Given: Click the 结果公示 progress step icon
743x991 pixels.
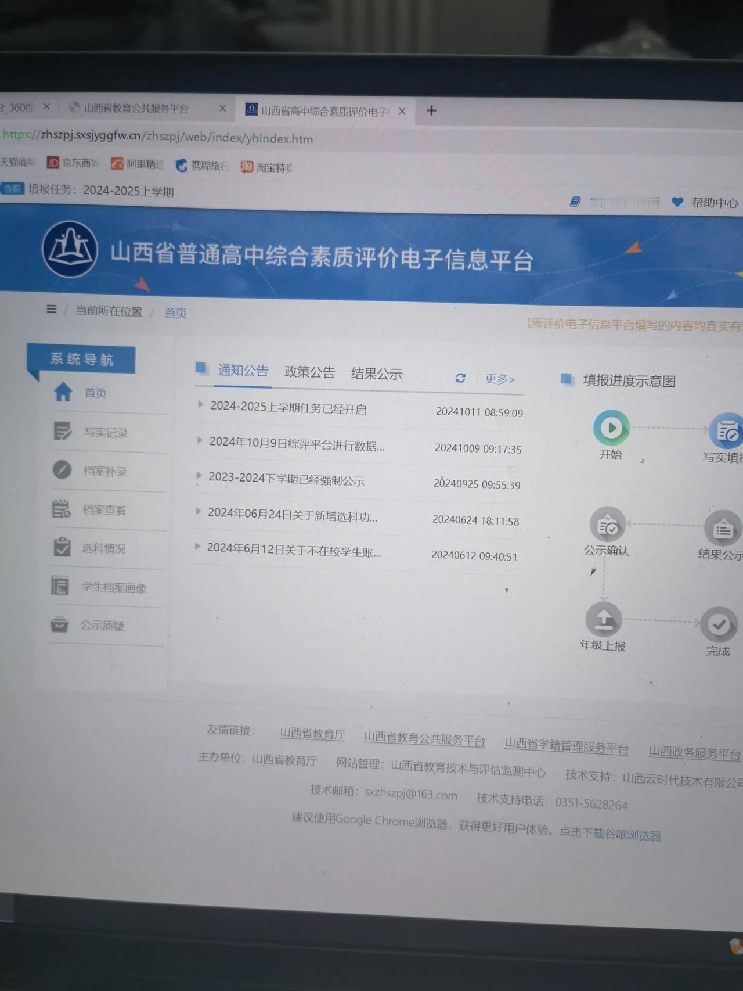Looking at the screenshot, I should 723,529.
